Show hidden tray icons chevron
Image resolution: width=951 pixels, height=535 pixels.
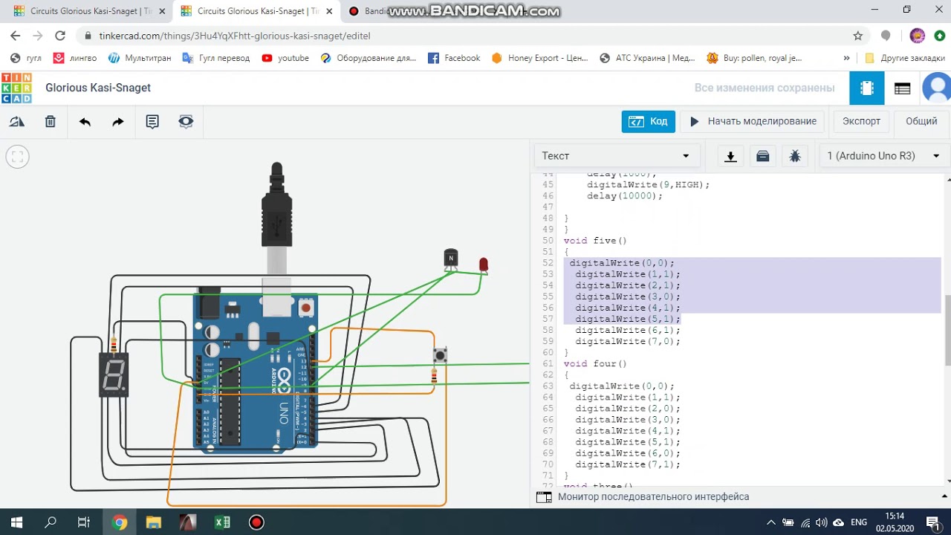[771, 522]
